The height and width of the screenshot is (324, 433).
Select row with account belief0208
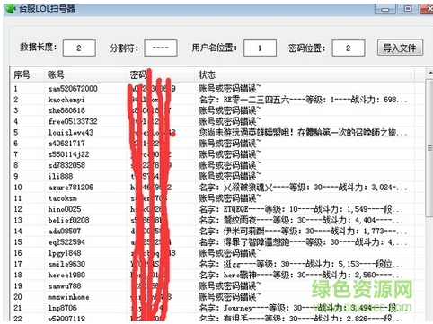(x=213, y=220)
